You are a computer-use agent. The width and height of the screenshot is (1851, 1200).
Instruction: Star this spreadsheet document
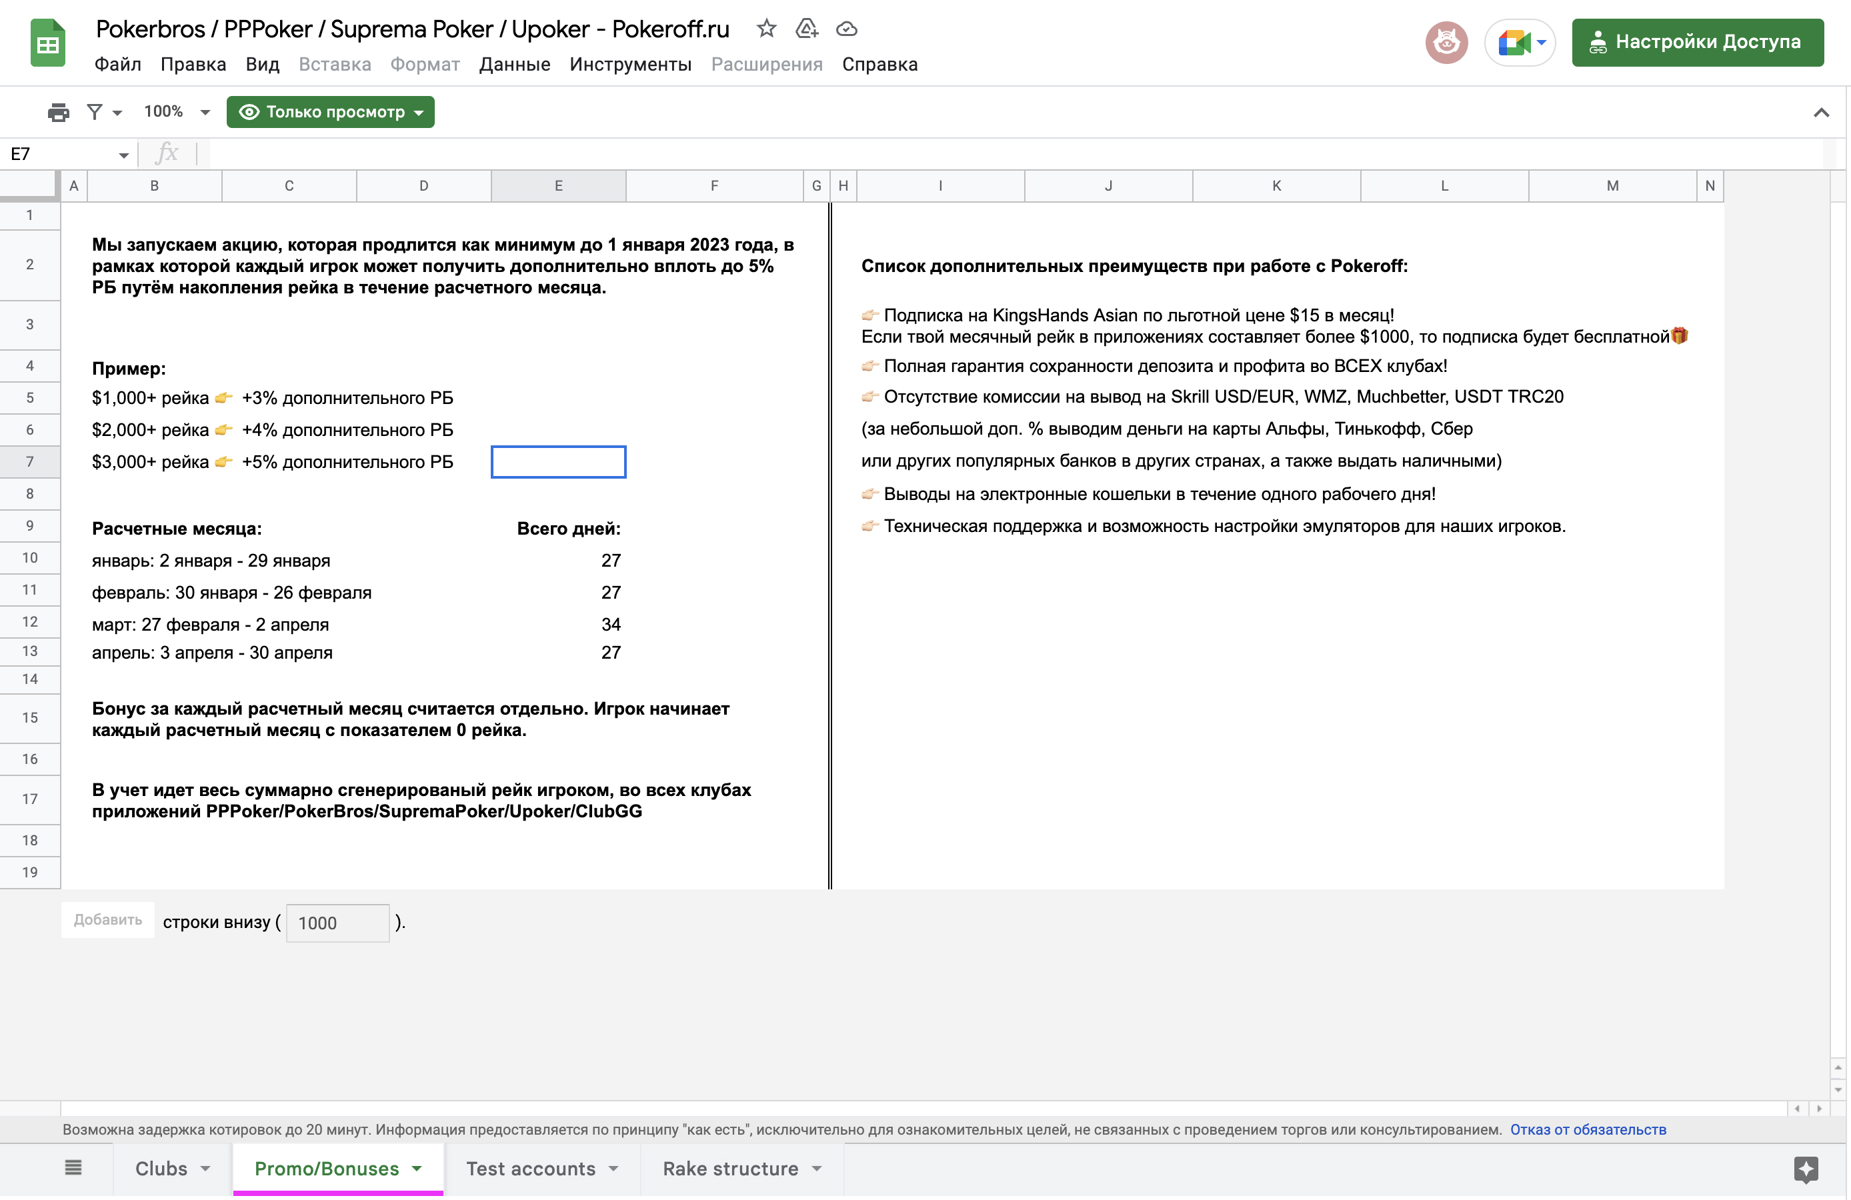pyautogui.click(x=766, y=29)
